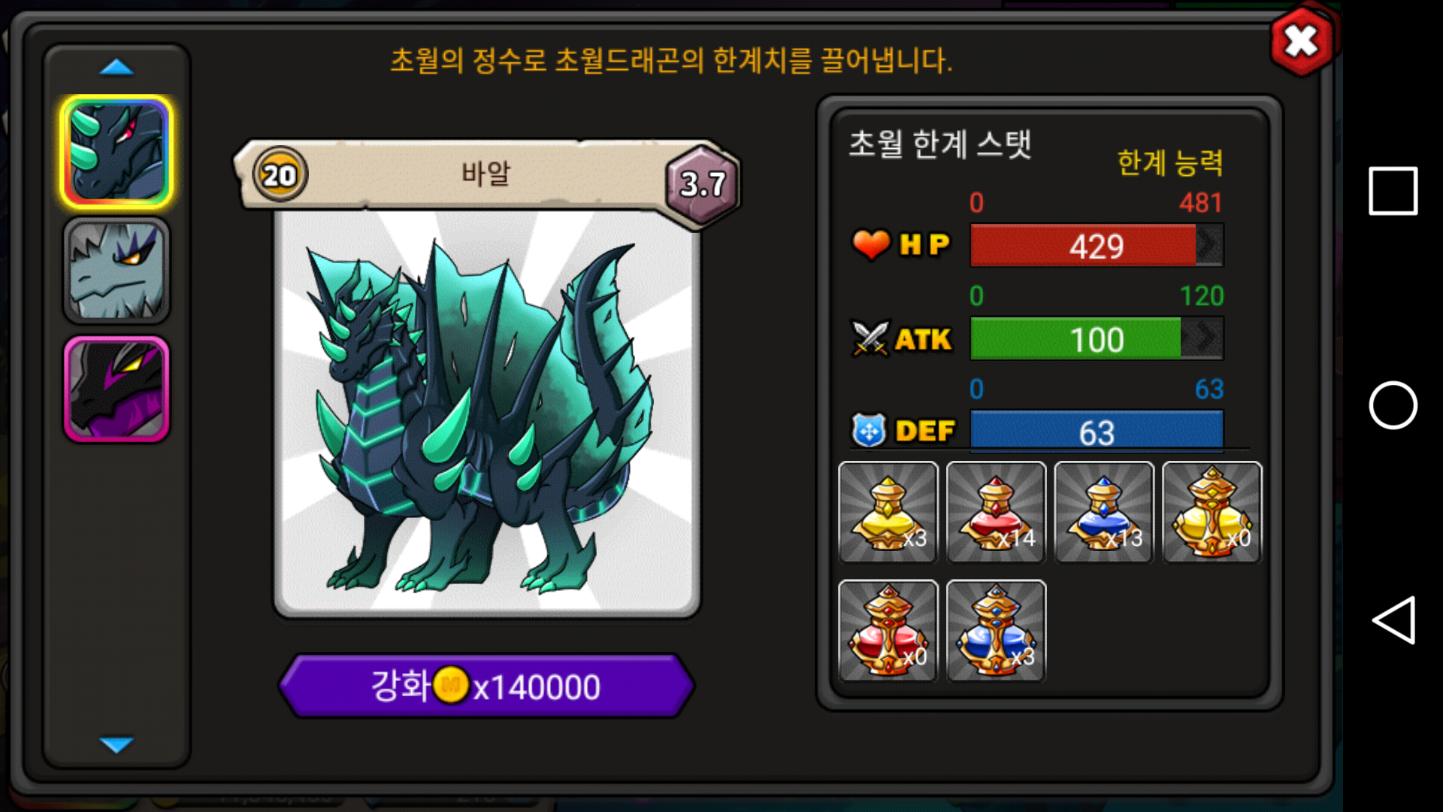Click the red HP bar showing 429

click(1097, 245)
